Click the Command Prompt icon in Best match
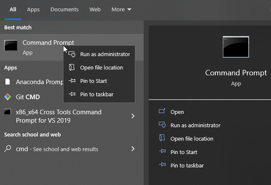This screenshot has width=271, height=185. tap(11, 46)
